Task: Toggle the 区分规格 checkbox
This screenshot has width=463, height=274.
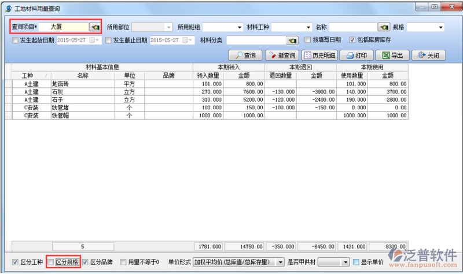Action: (x=52, y=262)
